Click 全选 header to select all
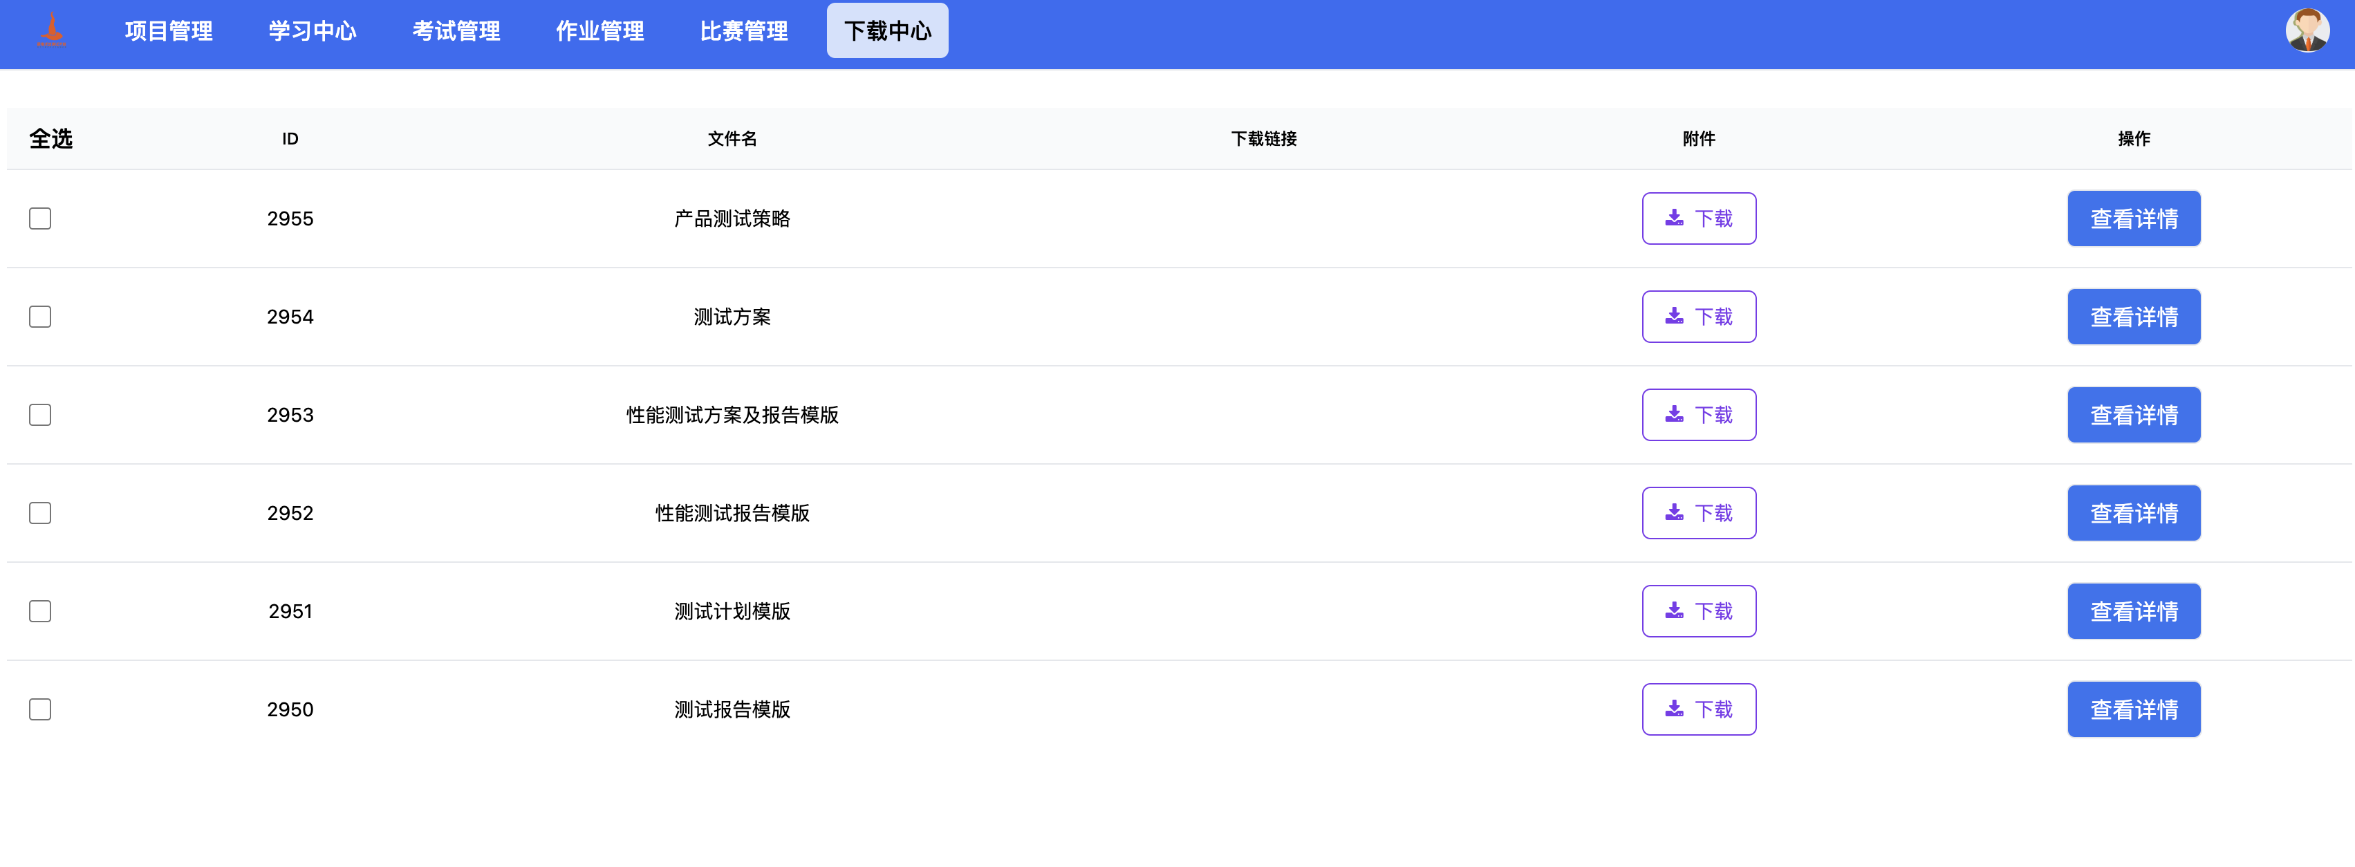This screenshot has height=867, width=2355. [x=51, y=139]
